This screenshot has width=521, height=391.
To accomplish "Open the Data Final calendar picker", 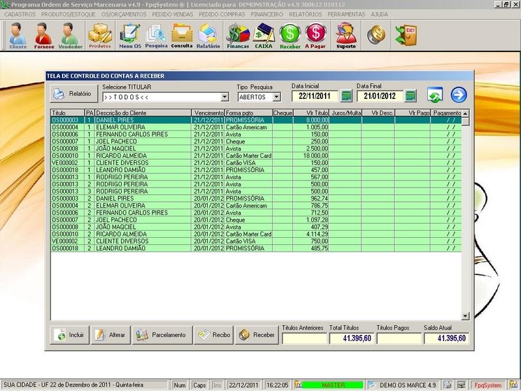I will click(x=410, y=96).
